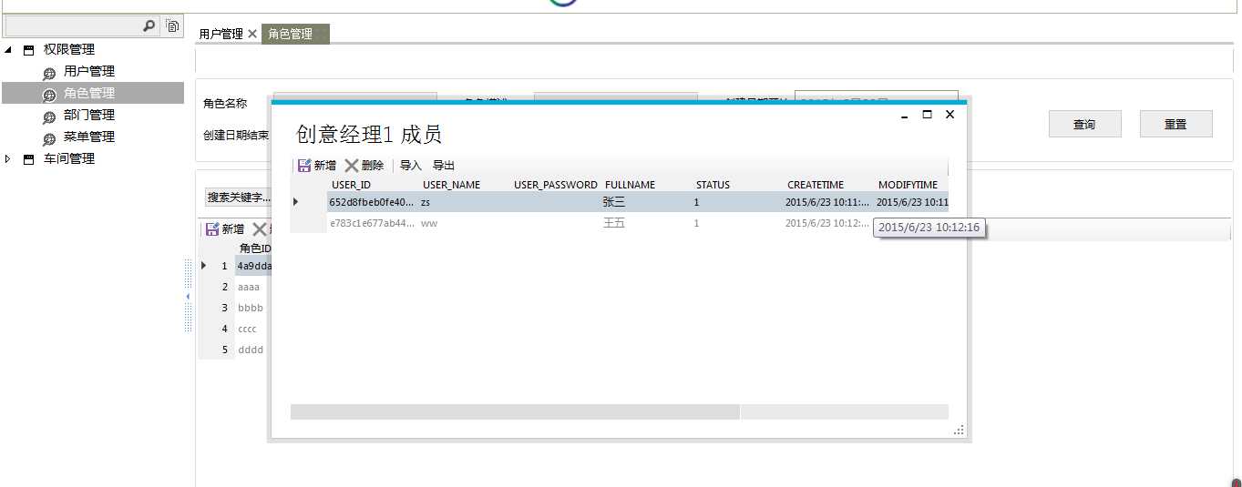Viewport: 1242px width, 487px height.
Task: Click the USER_NAME column header
Action: tap(451, 185)
